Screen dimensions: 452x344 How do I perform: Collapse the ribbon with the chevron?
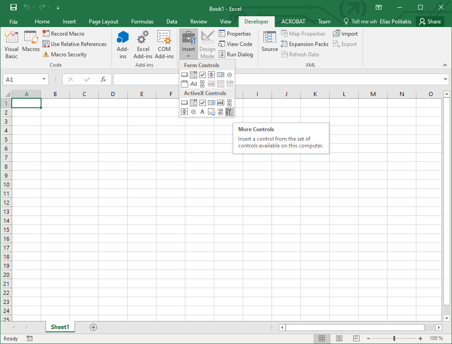[x=445, y=65]
